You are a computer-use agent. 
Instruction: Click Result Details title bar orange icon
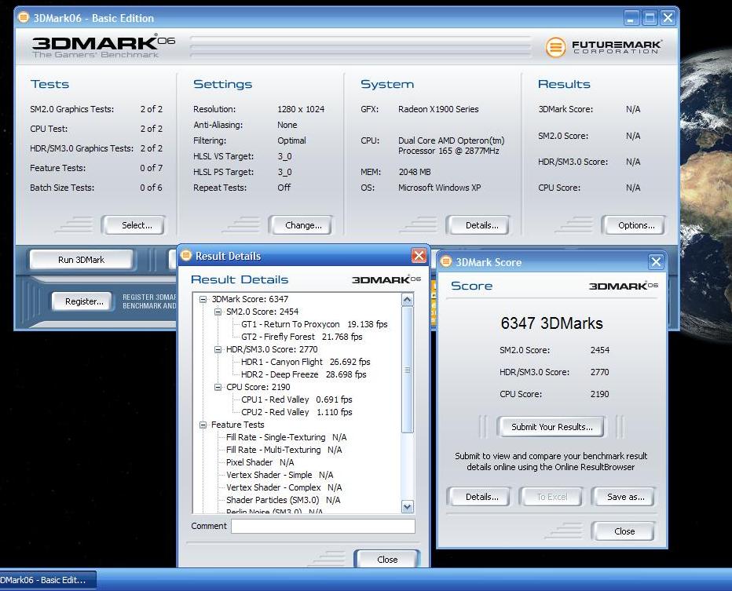click(x=186, y=255)
